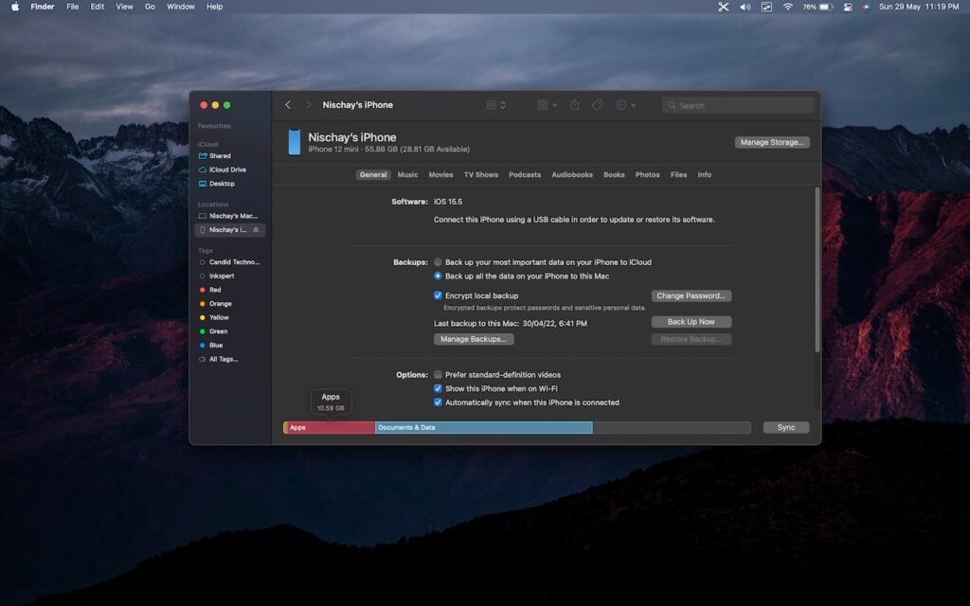Image resolution: width=970 pixels, height=606 pixels.
Task: Open the Podcasts tab
Action: tap(525, 175)
